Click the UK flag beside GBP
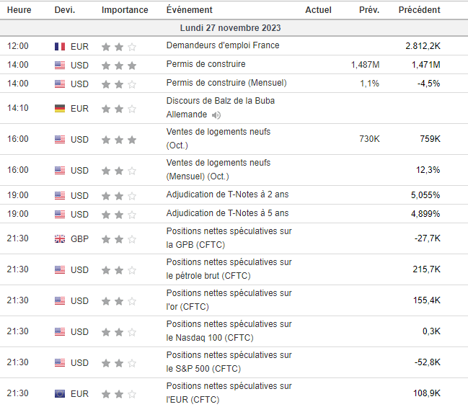The image size is (468, 407). click(x=60, y=239)
